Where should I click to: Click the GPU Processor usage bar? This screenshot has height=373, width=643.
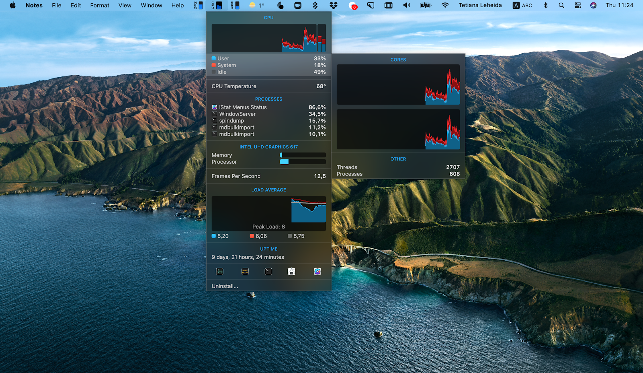[303, 162]
